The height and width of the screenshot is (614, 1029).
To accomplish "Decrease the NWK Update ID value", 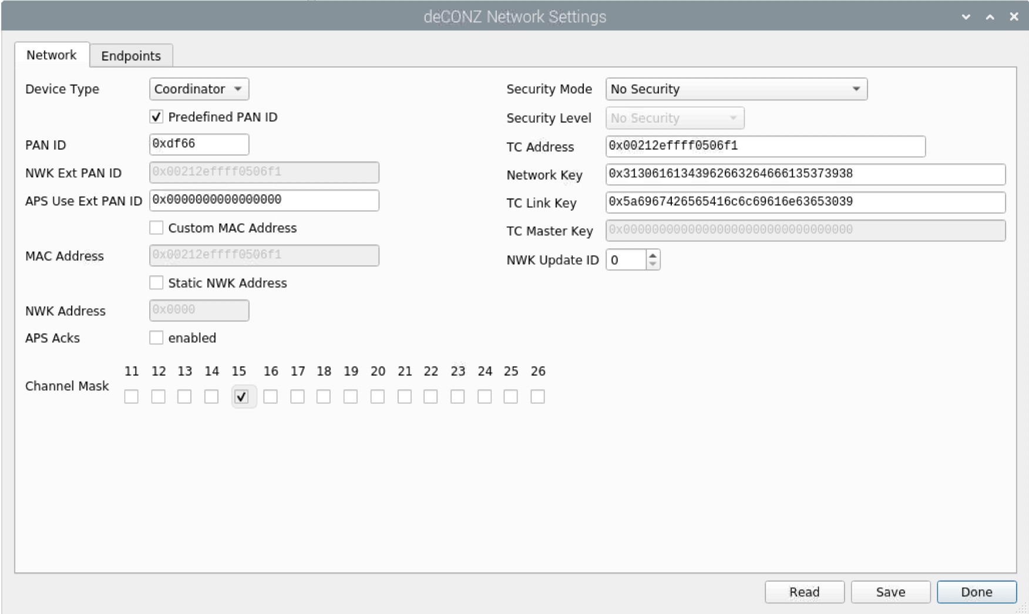I will point(653,265).
